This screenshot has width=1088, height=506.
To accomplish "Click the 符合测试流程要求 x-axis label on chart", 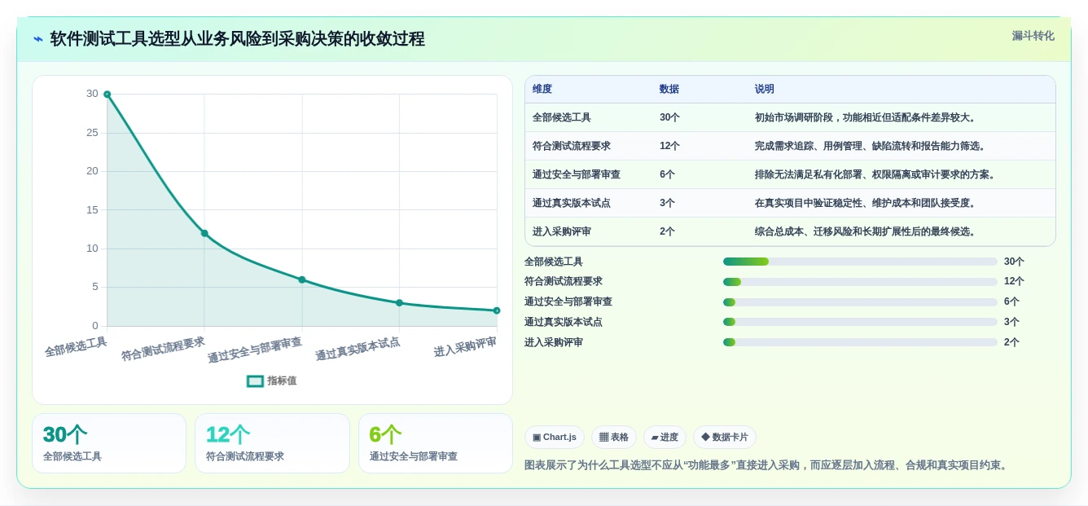I will pyautogui.click(x=163, y=350).
